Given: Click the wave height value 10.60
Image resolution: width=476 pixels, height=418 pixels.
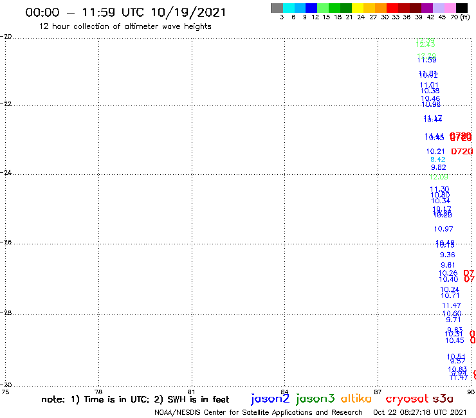Looking at the screenshot, I should (x=452, y=314).
